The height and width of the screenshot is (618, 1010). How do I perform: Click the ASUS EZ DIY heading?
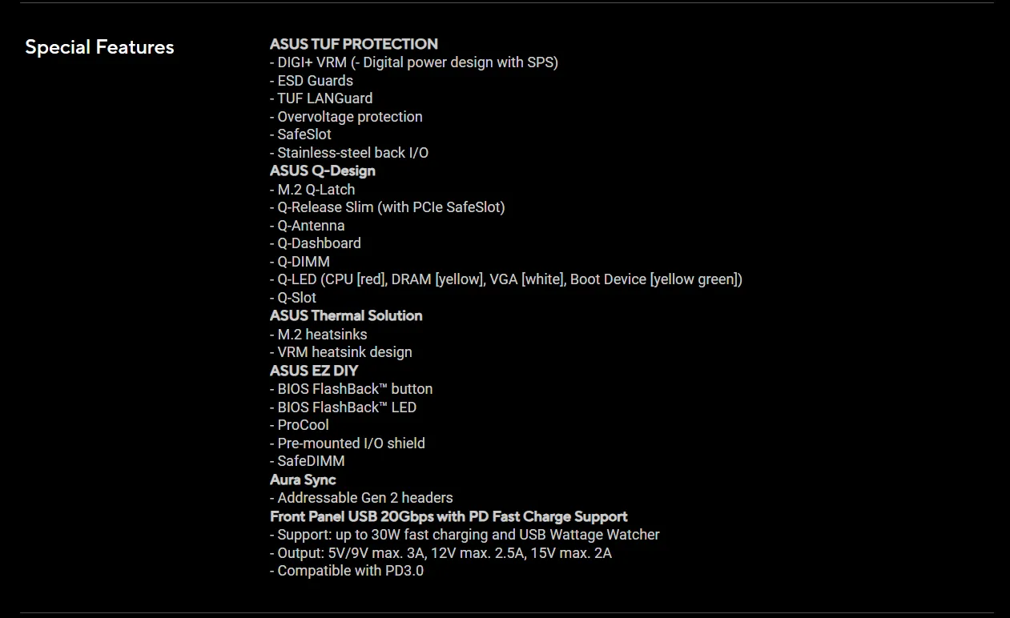314,371
